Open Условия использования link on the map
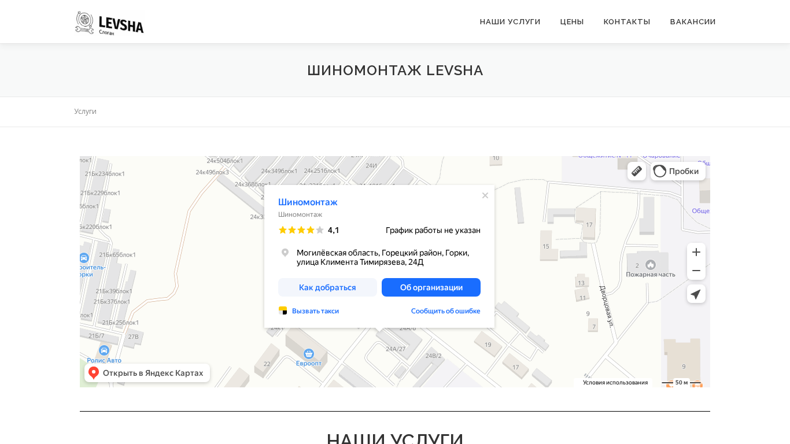 pos(615,382)
